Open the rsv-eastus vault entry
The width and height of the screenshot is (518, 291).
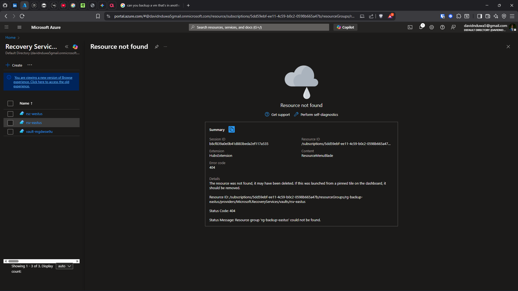click(x=34, y=123)
